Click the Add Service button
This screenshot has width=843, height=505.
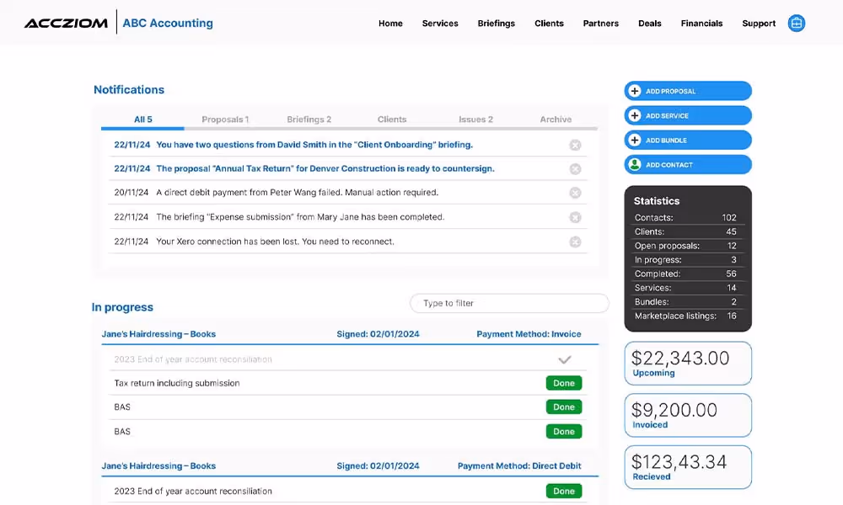pos(688,116)
